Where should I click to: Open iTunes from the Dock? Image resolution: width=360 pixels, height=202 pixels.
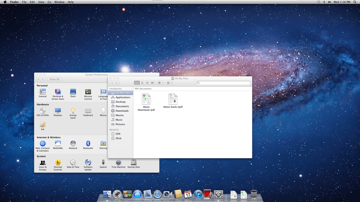point(198,194)
